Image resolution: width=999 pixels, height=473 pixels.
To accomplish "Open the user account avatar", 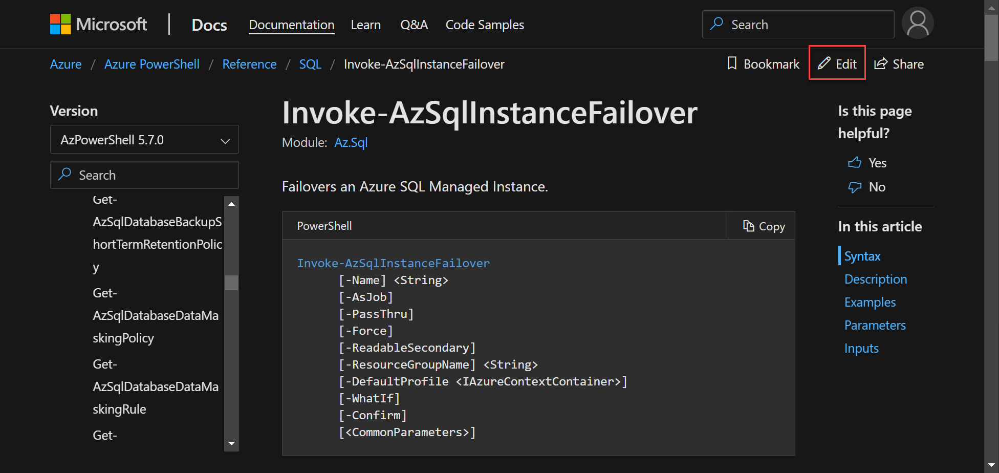I will pyautogui.click(x=918, y=23).
